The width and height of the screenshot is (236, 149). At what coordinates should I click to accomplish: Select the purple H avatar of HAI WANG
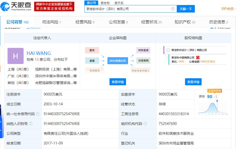tap(16, 56)
